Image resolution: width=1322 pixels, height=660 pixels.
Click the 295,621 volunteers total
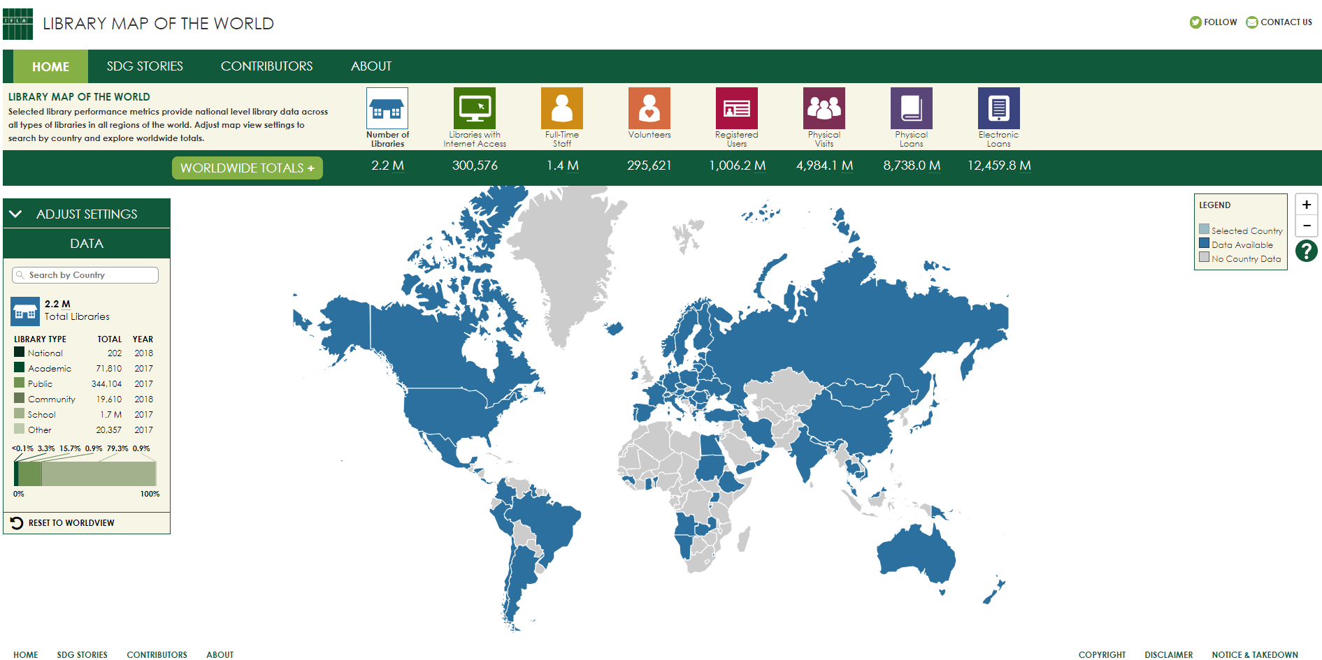pos(649,166)
